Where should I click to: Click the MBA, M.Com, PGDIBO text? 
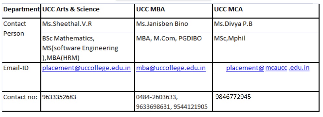(169, 38)
